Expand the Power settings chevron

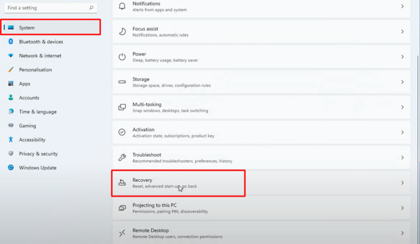coord(402,57)
